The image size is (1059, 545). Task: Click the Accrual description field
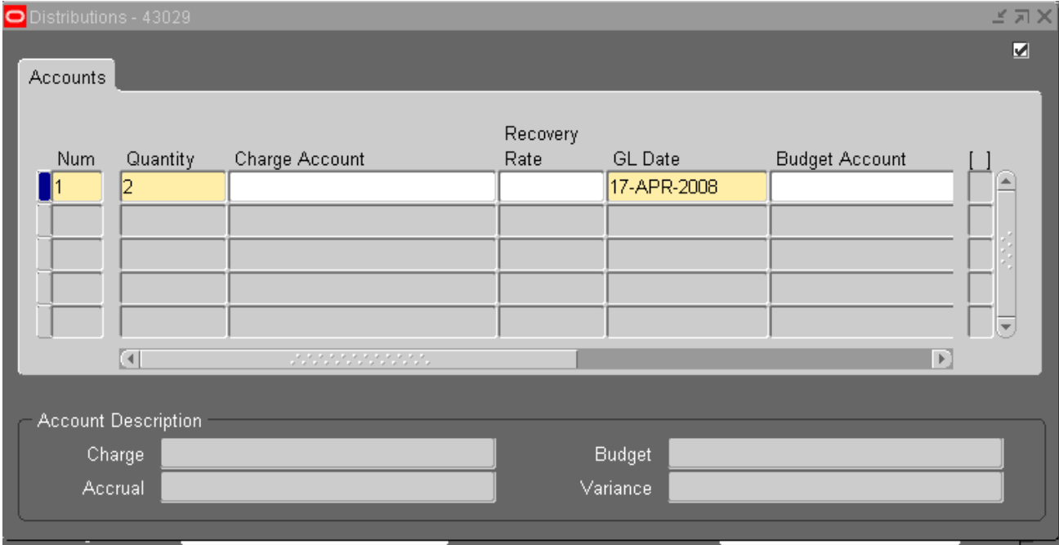coord(328,488)
